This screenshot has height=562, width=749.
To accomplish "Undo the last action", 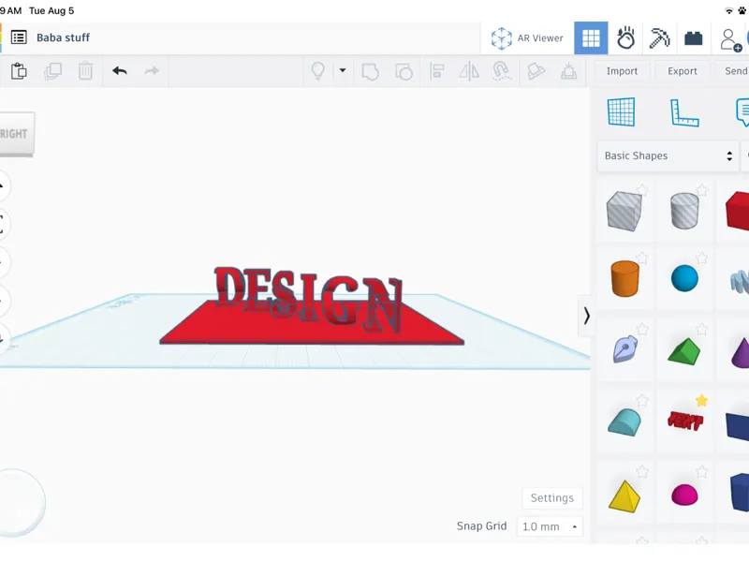I will pyautogui.click(x=120, y=71).
